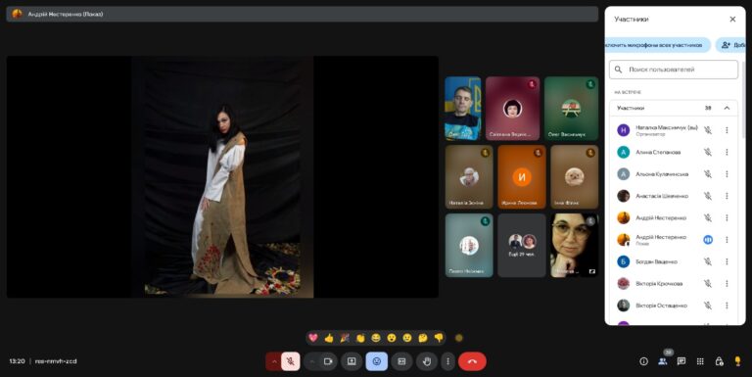752x377 pixels.
Task: Send the thumbs down reaction
Action: click(439, 338)
